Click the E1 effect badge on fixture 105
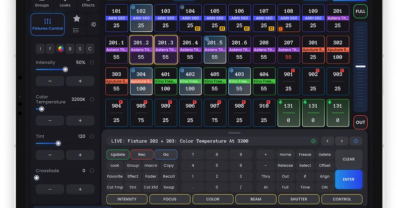The height and width of the screenshot is (208, 397). tap(222, 29)
